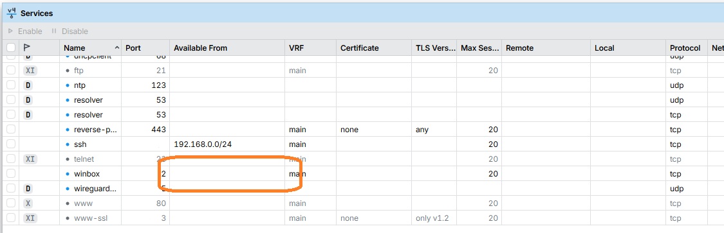Click port 80 of www
Viewport: 724px width, 233px height.
161,203
